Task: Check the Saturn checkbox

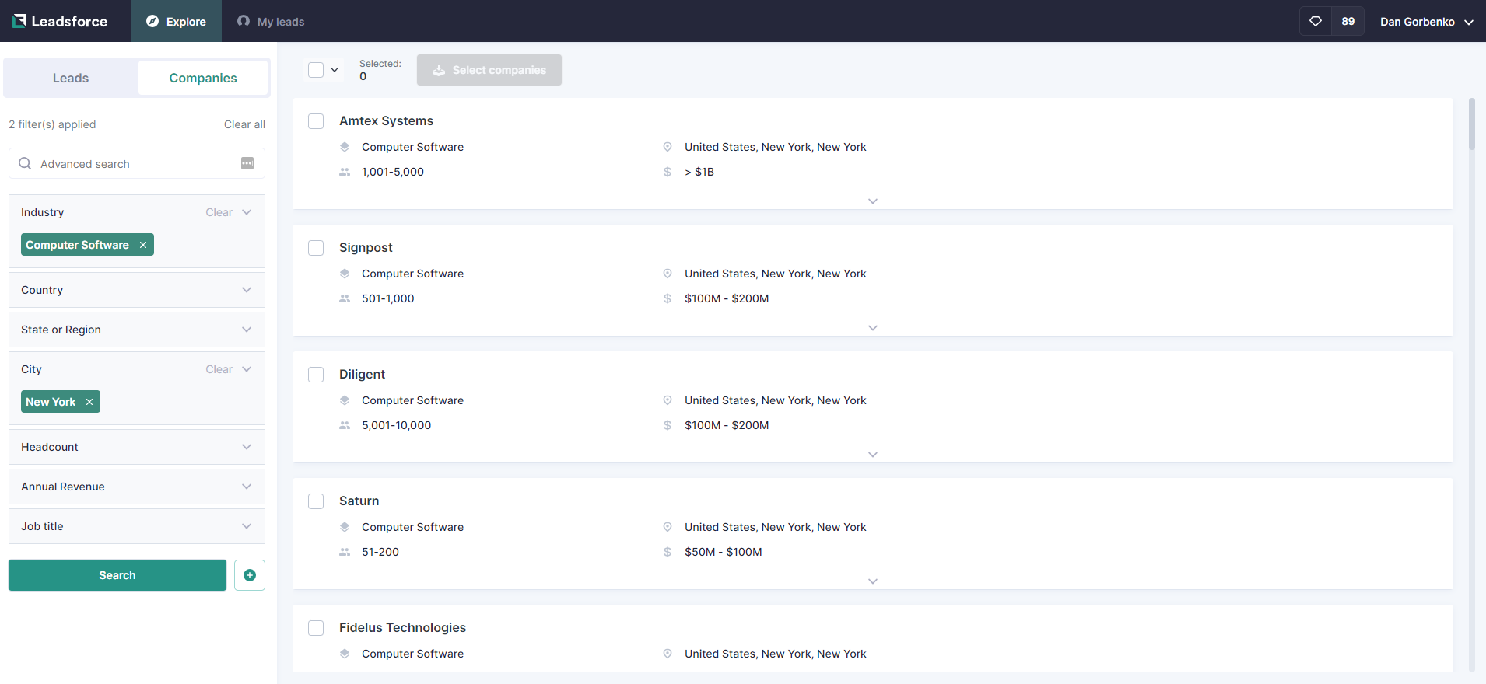Action: pos(316,501)
